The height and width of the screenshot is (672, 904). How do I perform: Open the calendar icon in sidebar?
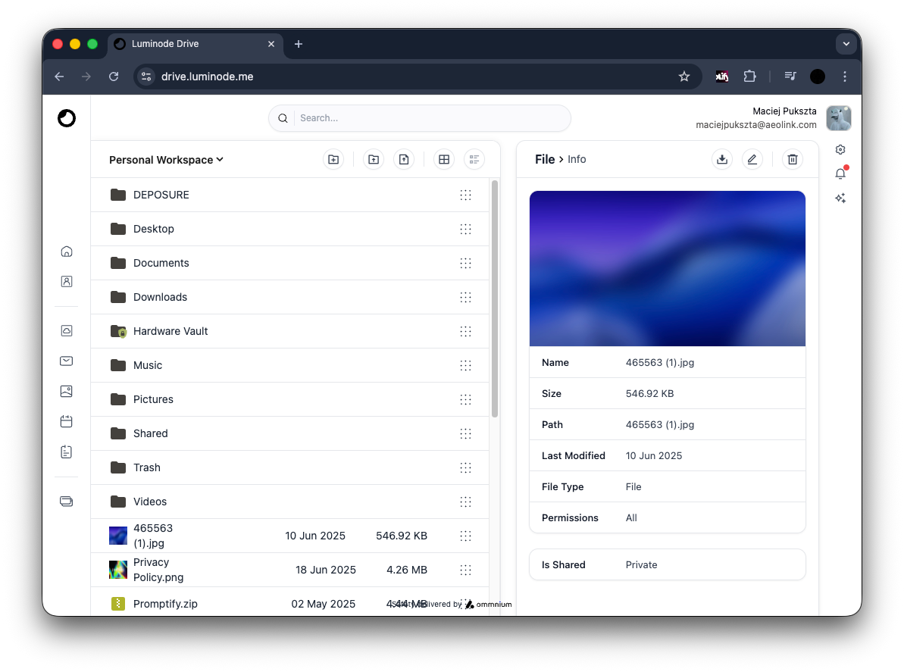click(67, 421)
